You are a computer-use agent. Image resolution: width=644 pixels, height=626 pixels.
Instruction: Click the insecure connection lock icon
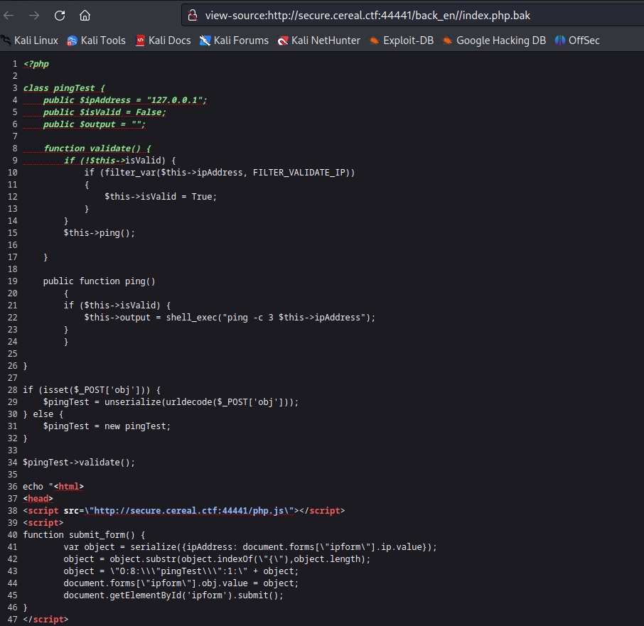(x=193, y=16)
